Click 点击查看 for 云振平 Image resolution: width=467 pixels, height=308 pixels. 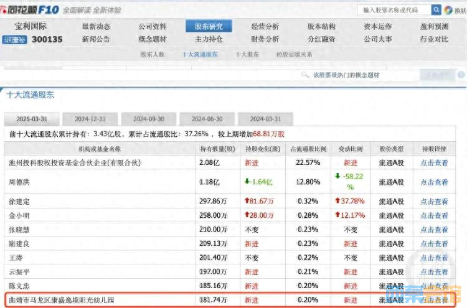(434, 272)
